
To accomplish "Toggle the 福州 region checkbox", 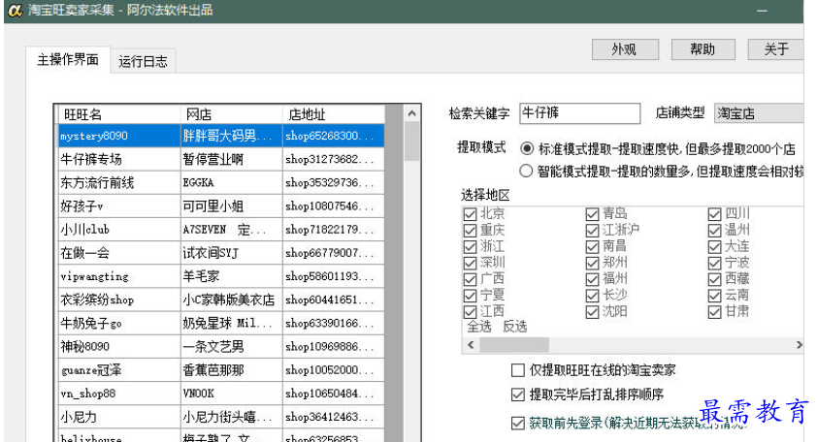I will pos(592,279).
